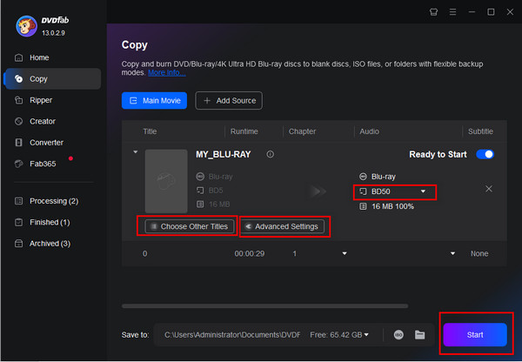The image size is (522, 362).
Task: Open the title bar menu dropdown icon
Action: 456,12
